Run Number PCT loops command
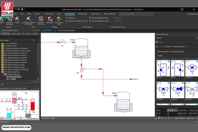Screen dimensions: 198x132 [41, 21]
